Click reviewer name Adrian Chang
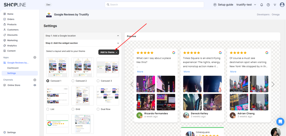The image size is (286, 136). click(x=246, y=114)
